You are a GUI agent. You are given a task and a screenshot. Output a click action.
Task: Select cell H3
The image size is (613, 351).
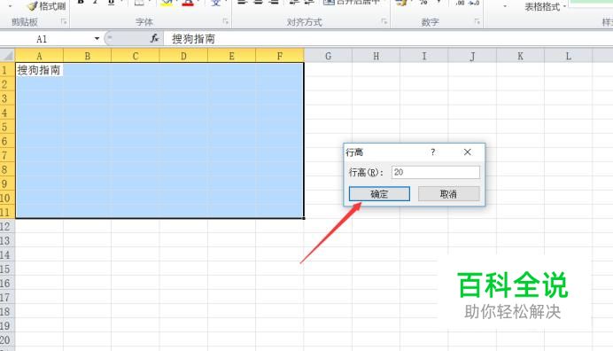376,98
